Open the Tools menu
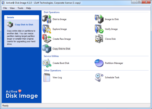 [x=20, y=8]
